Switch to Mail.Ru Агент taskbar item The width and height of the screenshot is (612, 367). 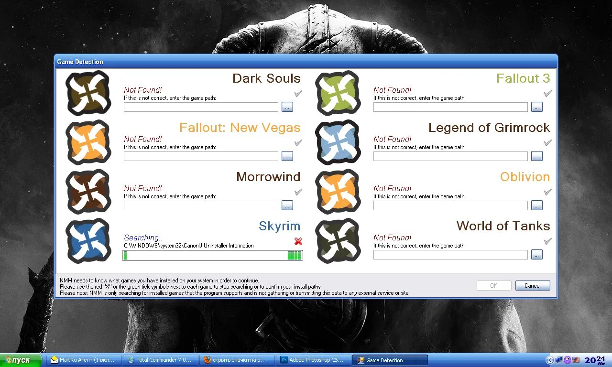(84, 360)
